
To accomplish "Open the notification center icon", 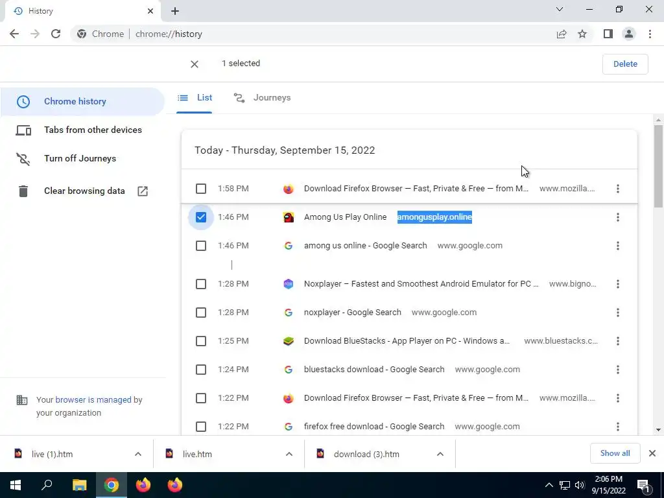I will 643,485.
